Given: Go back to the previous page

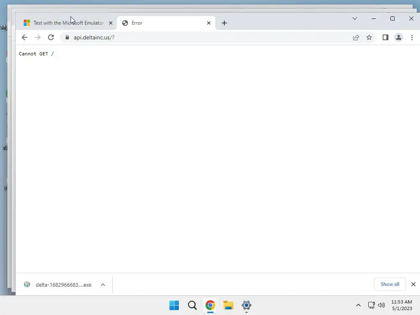Looking at the screenshot, I should point(24,37).
